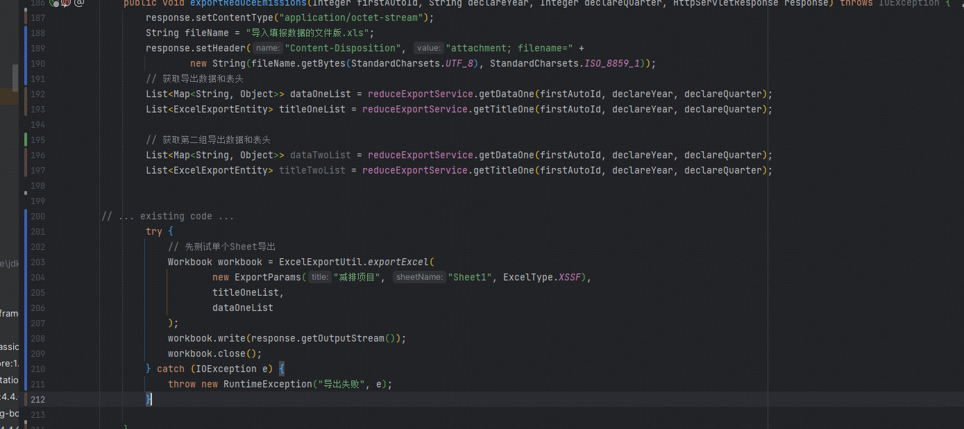This screenshot has height=429, width=964.
Task: Click the unused titleTwoList variable
Action: 312,170
